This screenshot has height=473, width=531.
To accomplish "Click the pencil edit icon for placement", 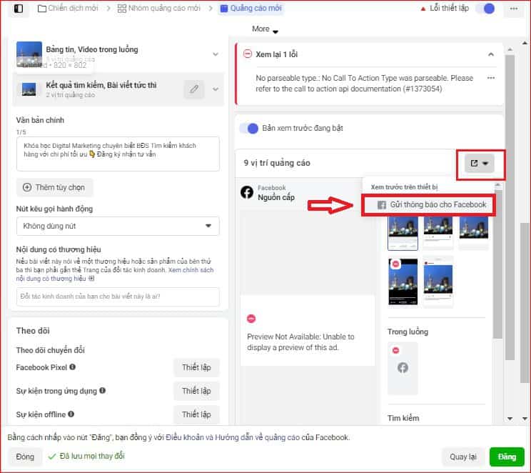I will click(193, 89).
